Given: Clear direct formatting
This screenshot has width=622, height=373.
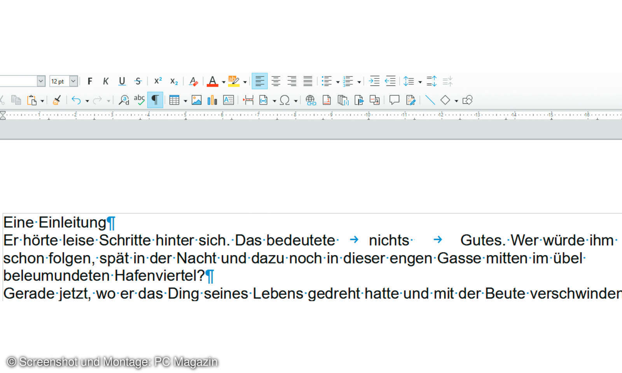Looking at the screenshot, I should click(193, 81).
